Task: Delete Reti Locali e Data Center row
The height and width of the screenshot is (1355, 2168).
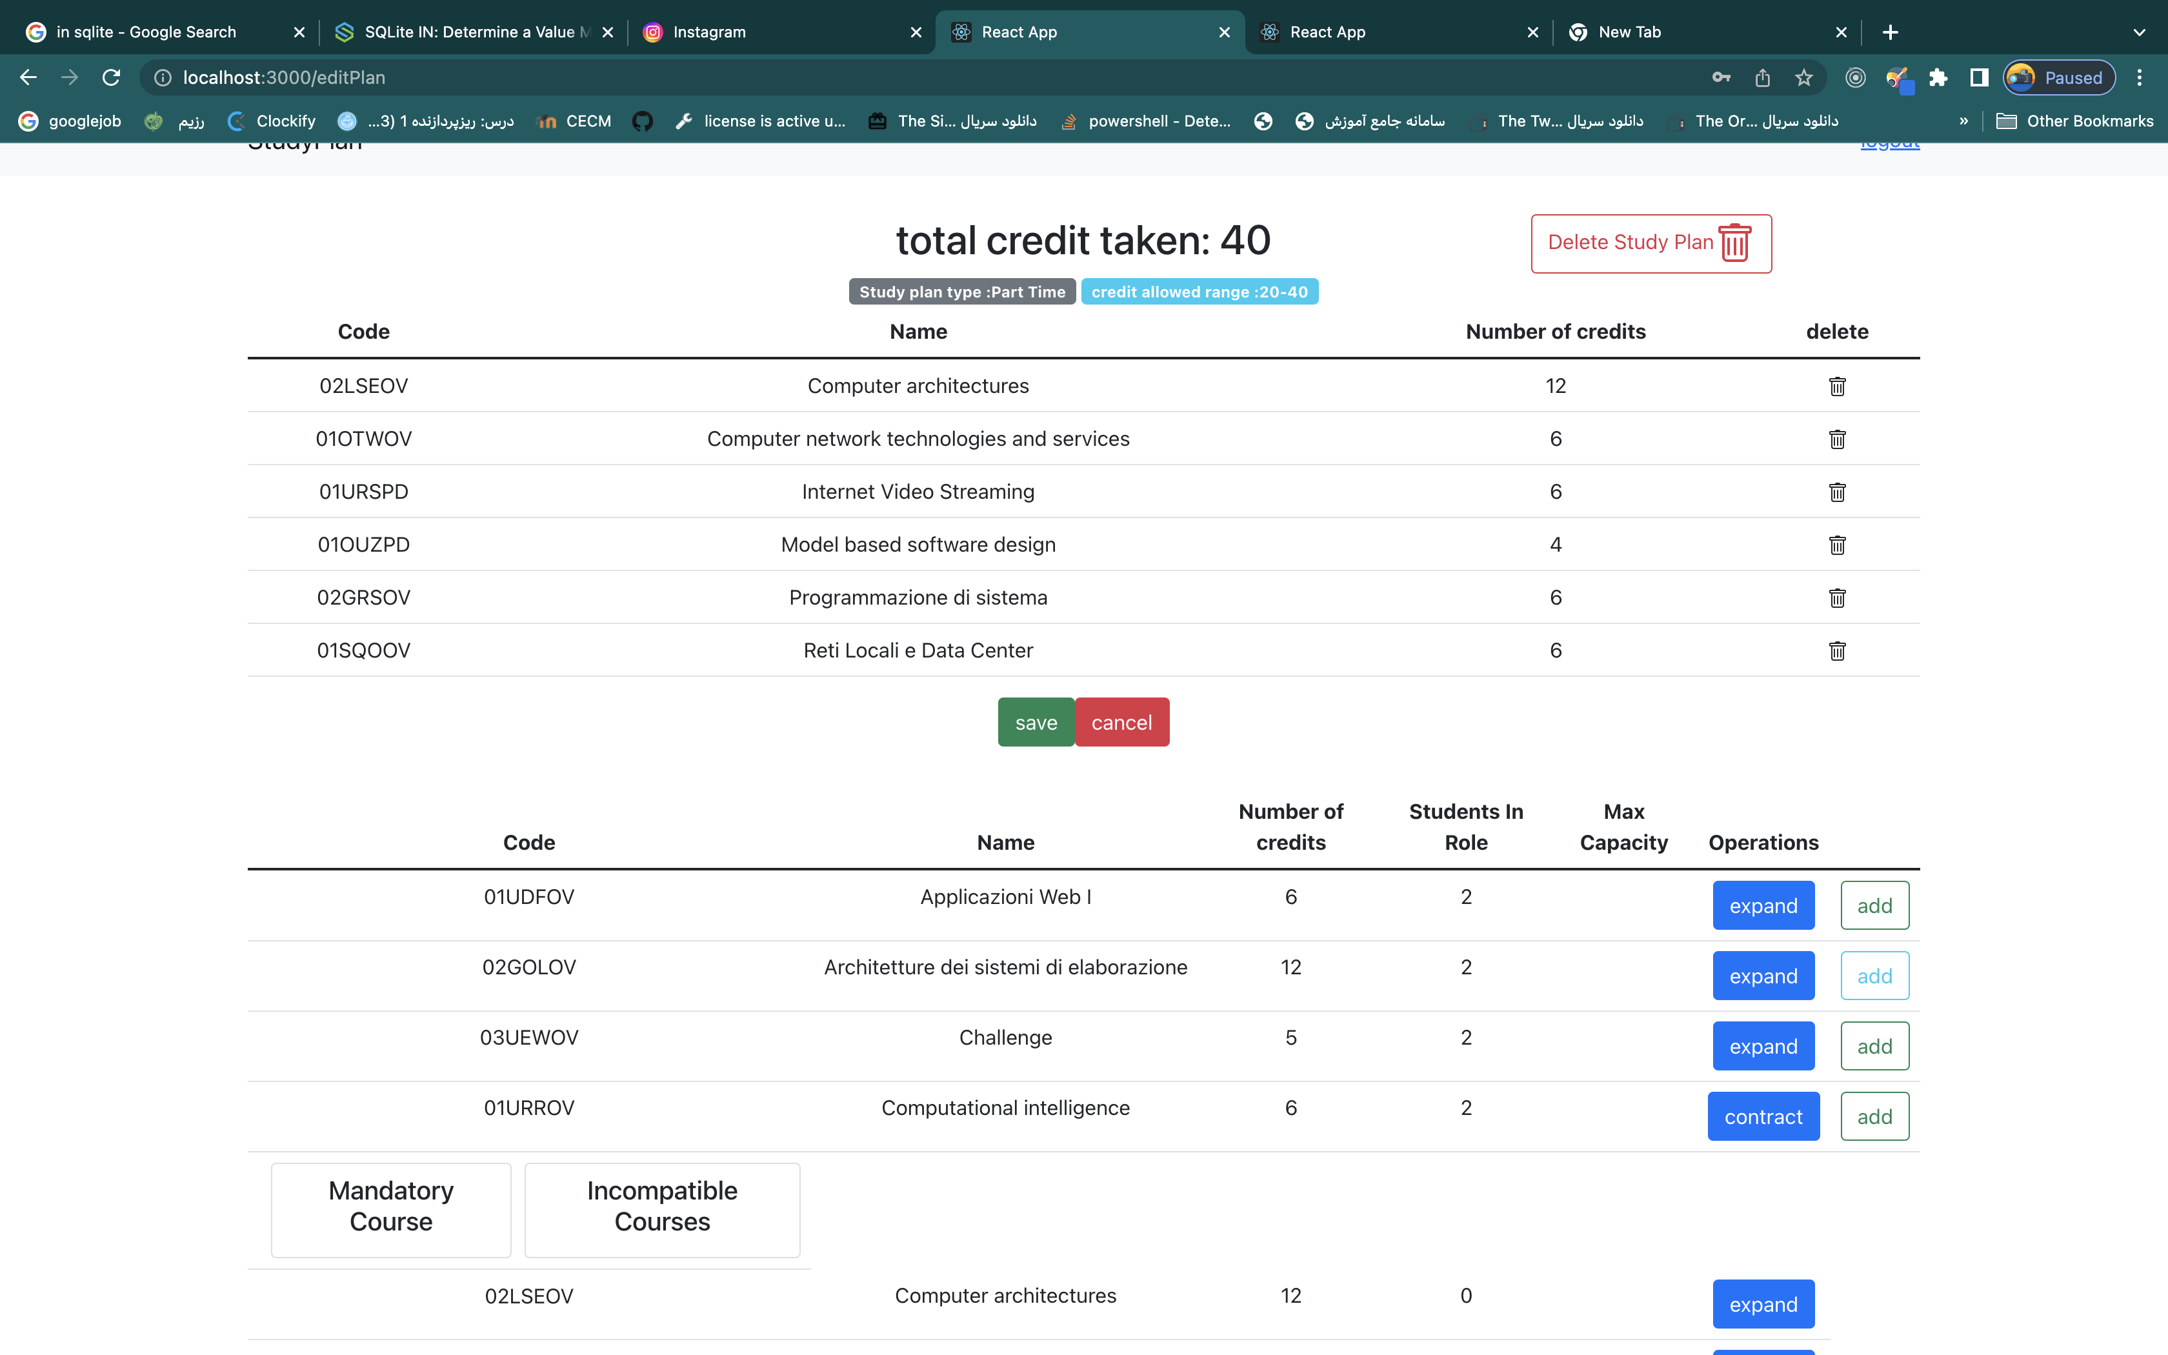Action: pyautogui.click(x=1836, y=650)
